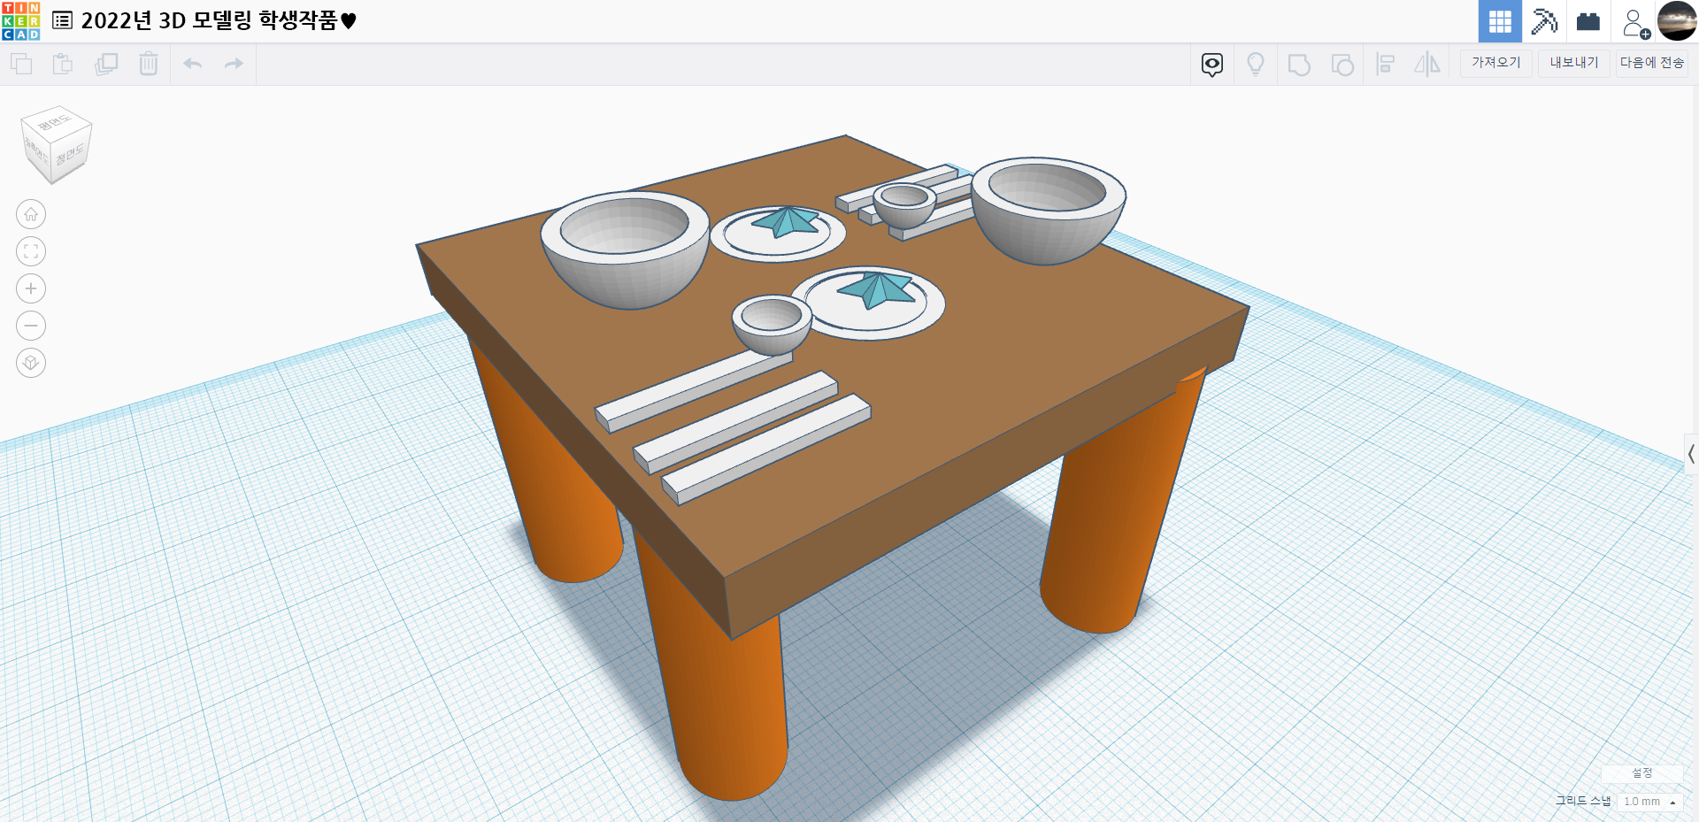Expand the collapsed shapes panel arrow
This screenshot has height=822, width=1699.
pos(1691,455)
